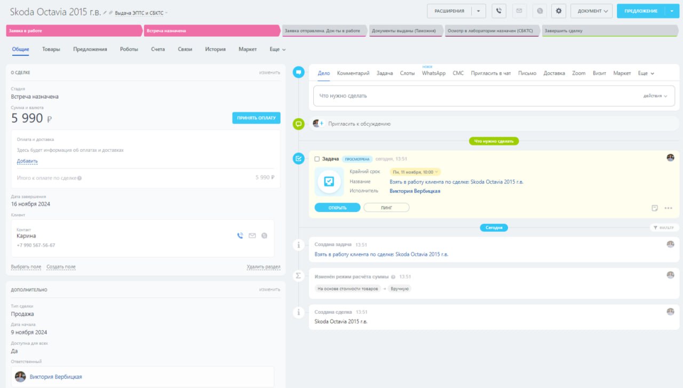Open settings gear icon in top toolbar

coord(559,11)
